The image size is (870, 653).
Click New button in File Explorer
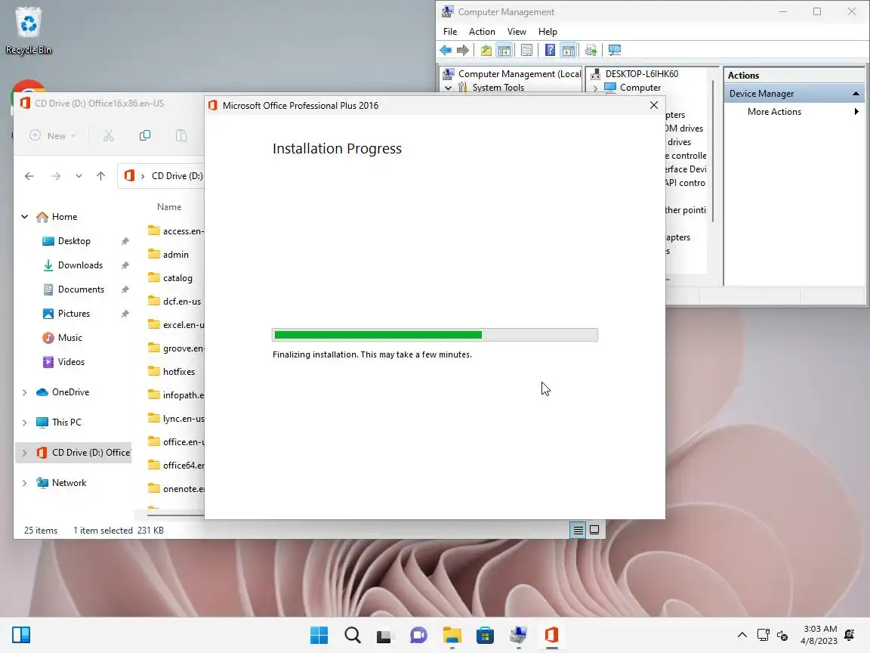click(x=53, y=135)
